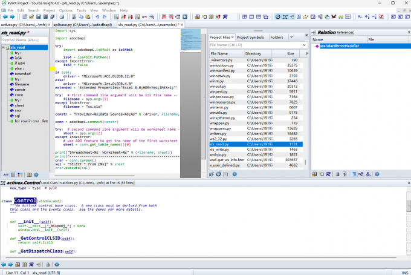411x275 pixels.
Task: Toggle the round overview button in toolbar
Action: coord(277,17)
